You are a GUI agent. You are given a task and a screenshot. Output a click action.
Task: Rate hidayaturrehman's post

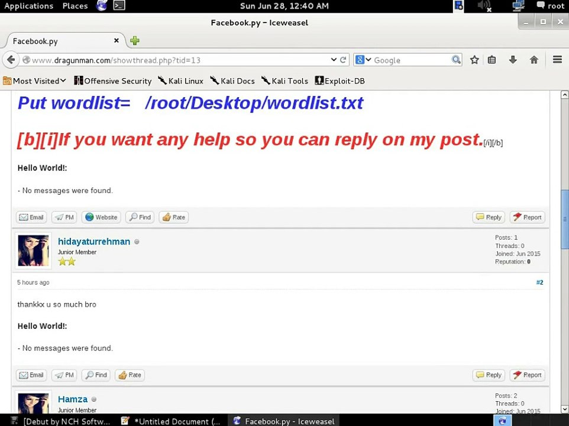click(x=130, y=375)
